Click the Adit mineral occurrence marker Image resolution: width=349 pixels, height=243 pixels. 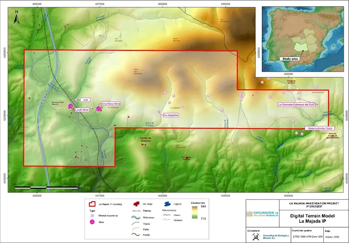tap(76, 100)
